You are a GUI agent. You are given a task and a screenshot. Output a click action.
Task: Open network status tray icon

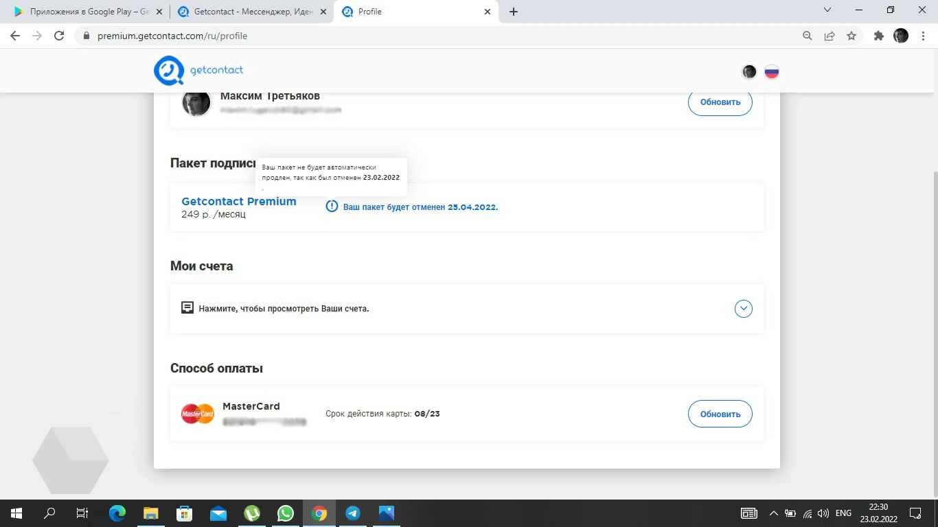[x=807, y=513]
